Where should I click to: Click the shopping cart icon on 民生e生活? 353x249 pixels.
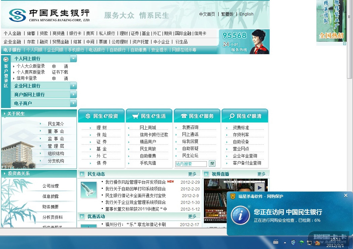135,116
